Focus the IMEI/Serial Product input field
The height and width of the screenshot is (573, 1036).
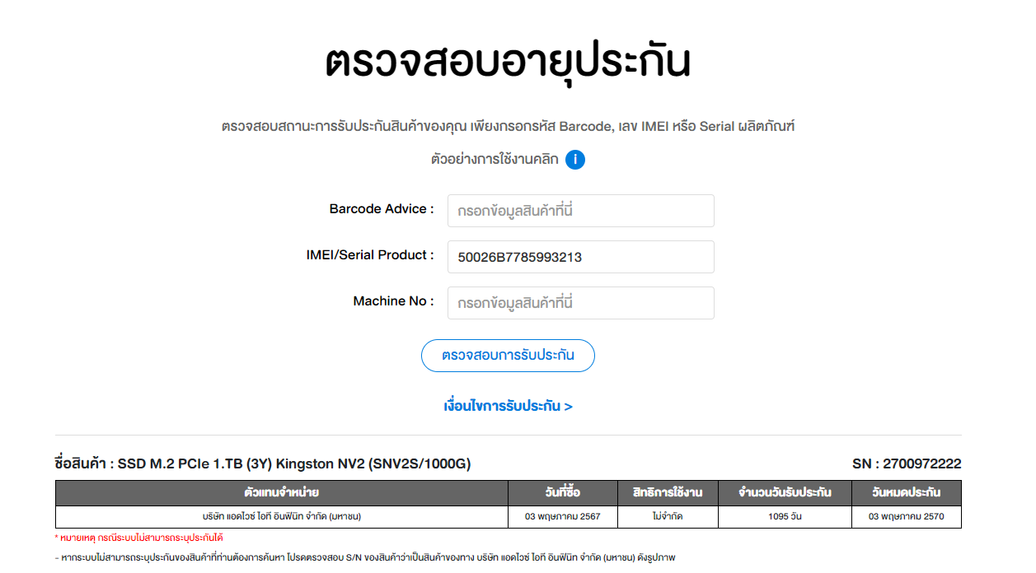coord(580,257)
